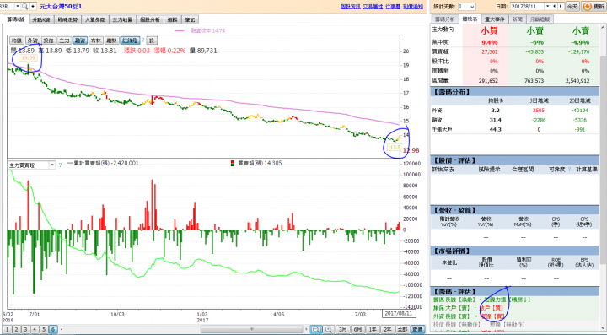Toggle the 外資 indicator button
This screenshot has height=335, width=607.
(x=33, y=41)
